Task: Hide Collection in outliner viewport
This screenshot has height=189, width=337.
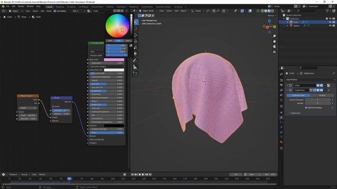Action: pos(330,19)
